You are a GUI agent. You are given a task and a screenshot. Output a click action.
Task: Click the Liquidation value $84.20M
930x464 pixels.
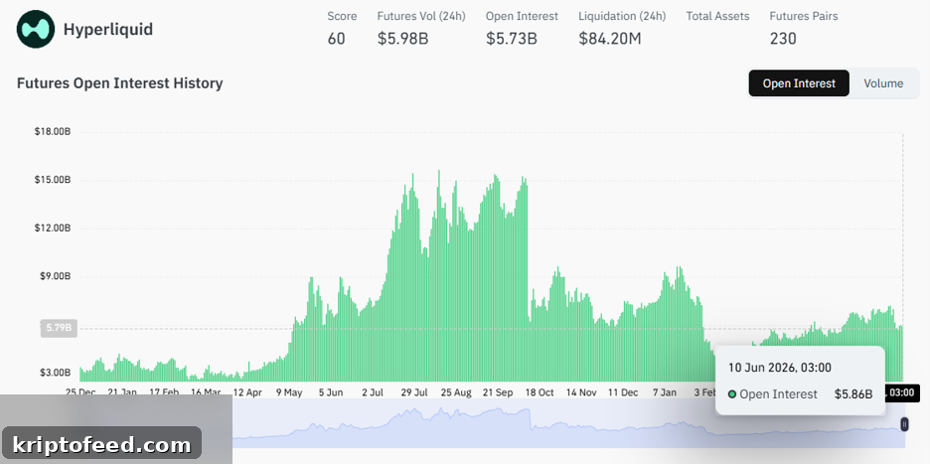[611, 39]
